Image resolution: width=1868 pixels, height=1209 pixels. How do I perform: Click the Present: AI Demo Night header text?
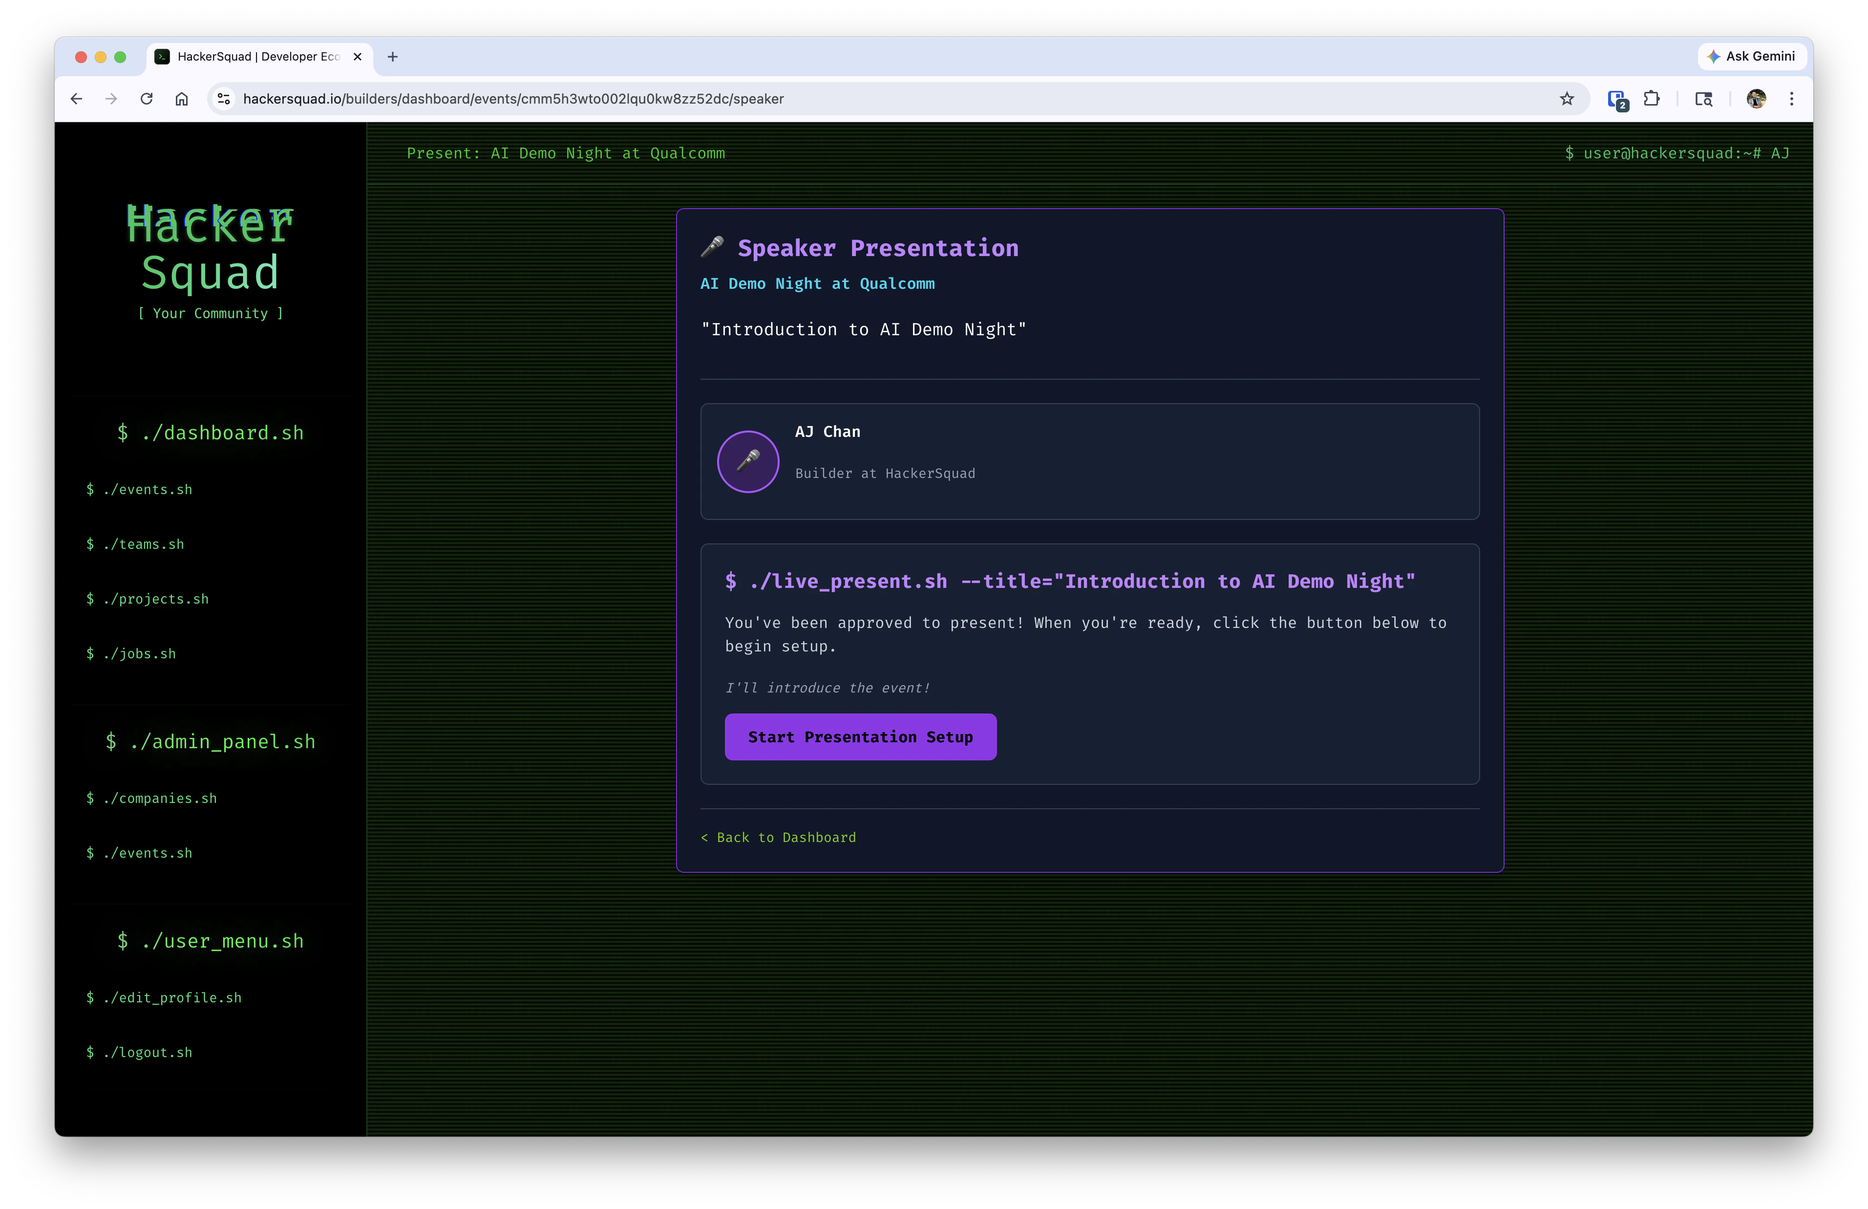tap(566, 153)
